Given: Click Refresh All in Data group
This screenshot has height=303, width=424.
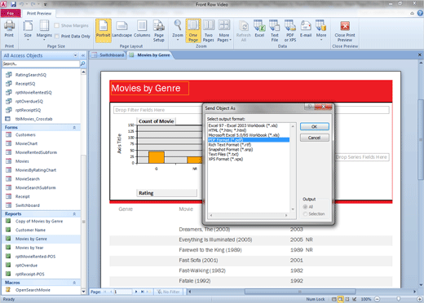Looking at the screenshot, I should point(244,31).
